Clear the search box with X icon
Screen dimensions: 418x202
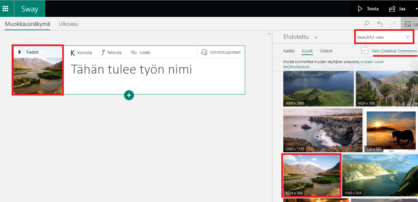(407, 37)
